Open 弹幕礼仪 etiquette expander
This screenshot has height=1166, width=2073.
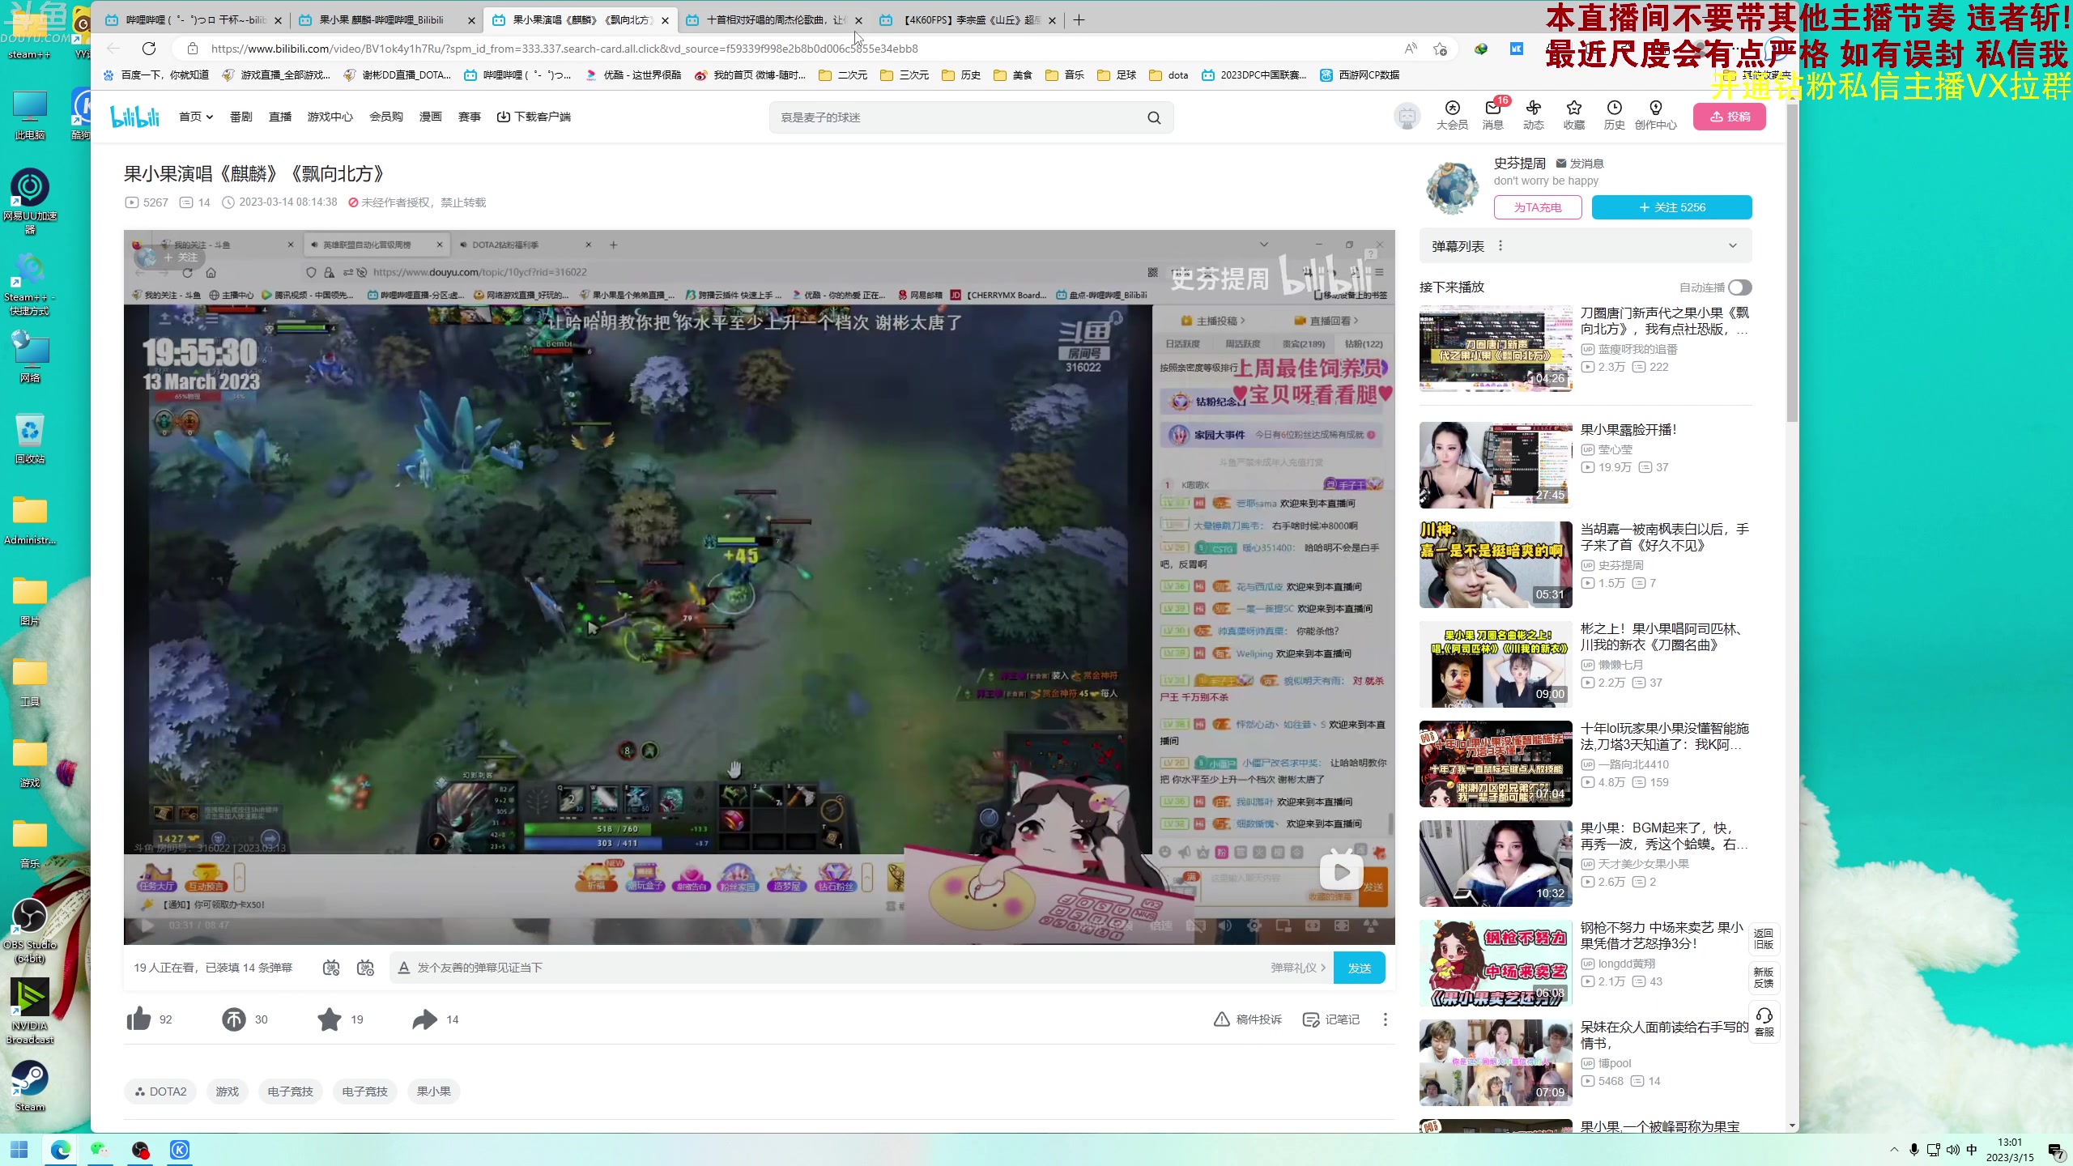[1298, 968]
